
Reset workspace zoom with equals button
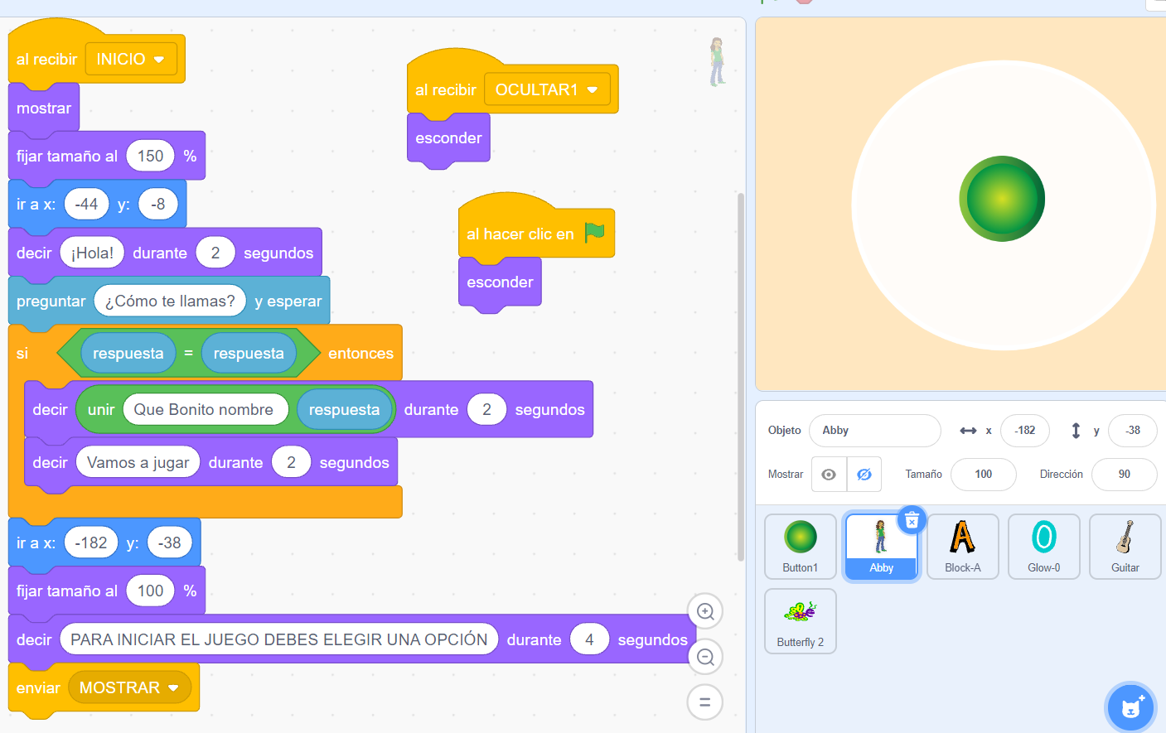(705, 702)
